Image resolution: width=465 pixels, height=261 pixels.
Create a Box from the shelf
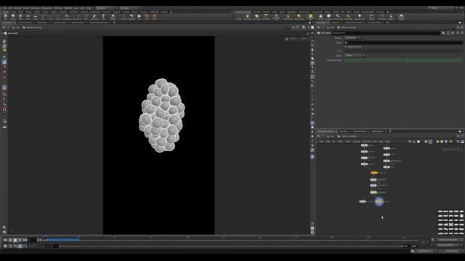pyautogui.click(x=6, y=17)
